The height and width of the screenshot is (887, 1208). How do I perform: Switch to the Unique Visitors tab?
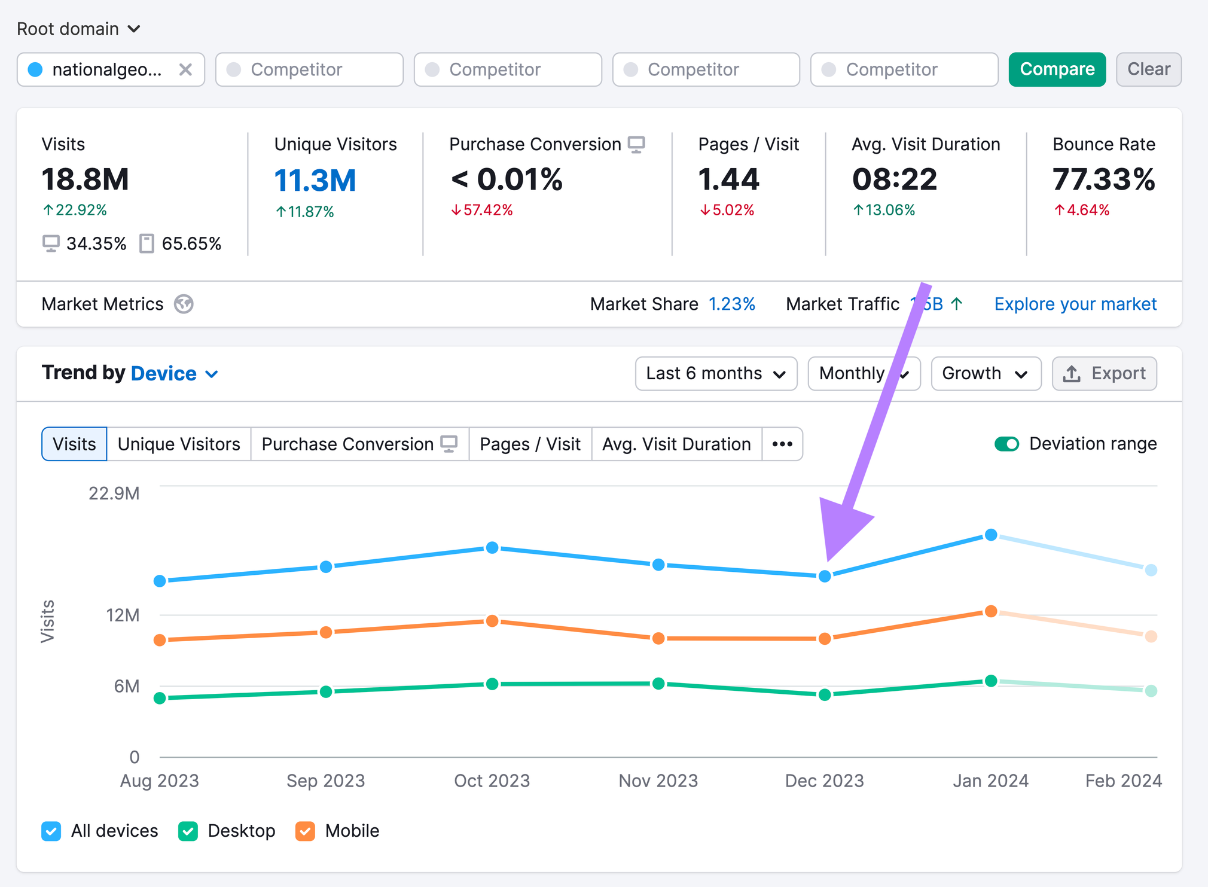[179, 444]
